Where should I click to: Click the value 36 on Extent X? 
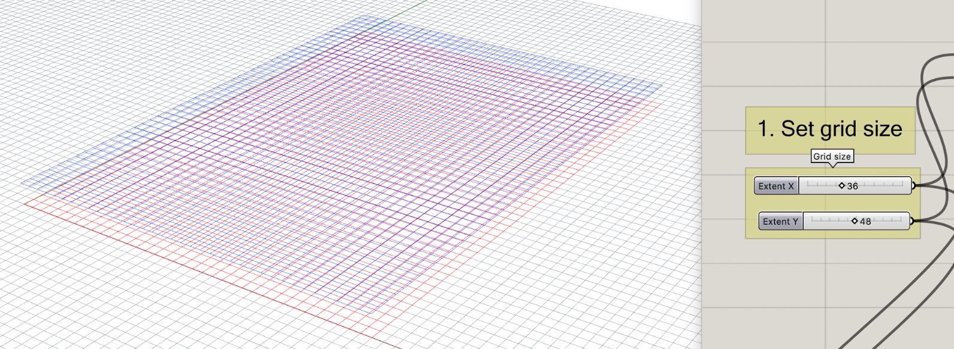coord(853,186)
